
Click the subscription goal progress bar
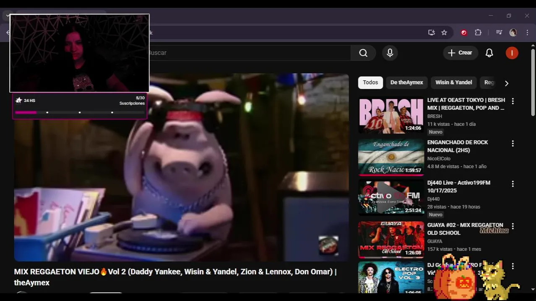[x=80, y=112]
